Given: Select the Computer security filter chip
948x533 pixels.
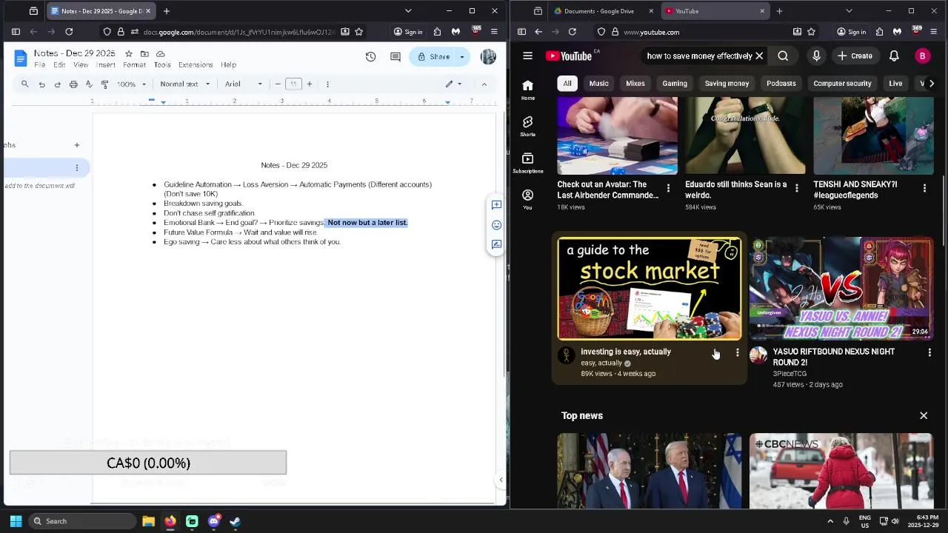Looking at the screenshot, I should 842,84.
